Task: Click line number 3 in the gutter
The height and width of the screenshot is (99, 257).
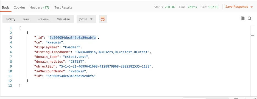Action: click(11, 38)
